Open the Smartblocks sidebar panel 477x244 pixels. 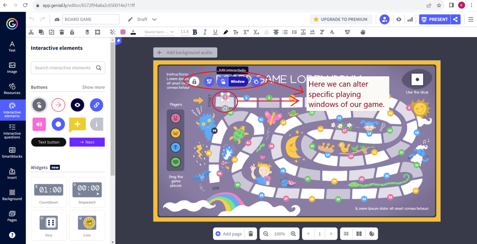tap(12, 153)
